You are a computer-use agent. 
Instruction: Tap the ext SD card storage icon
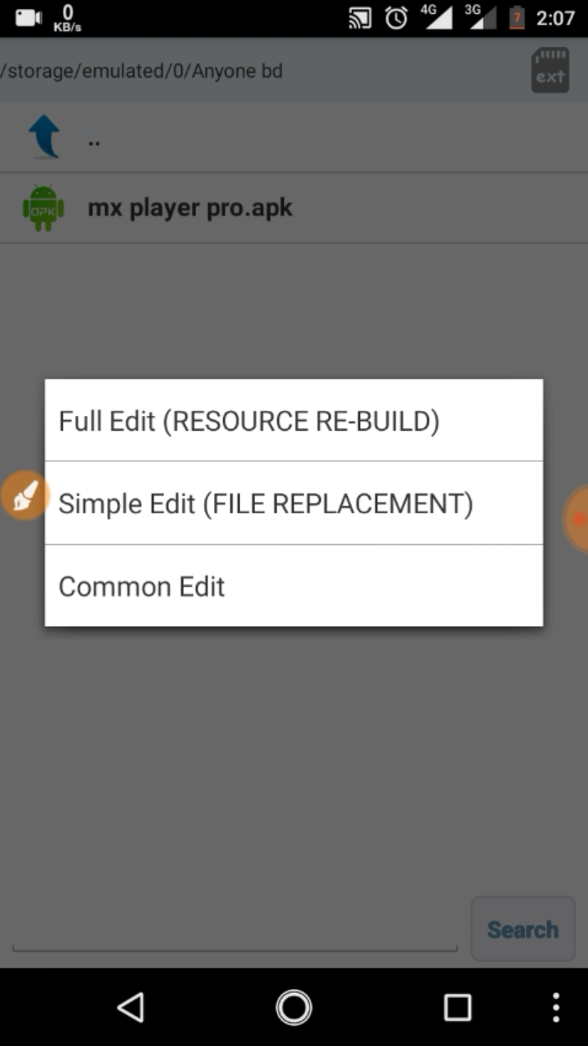point(550,70)
